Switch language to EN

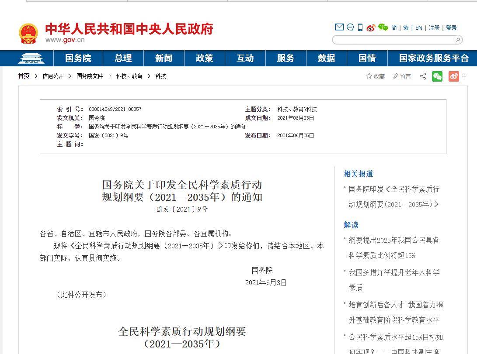pyautogui.click(x=418, y=28)
